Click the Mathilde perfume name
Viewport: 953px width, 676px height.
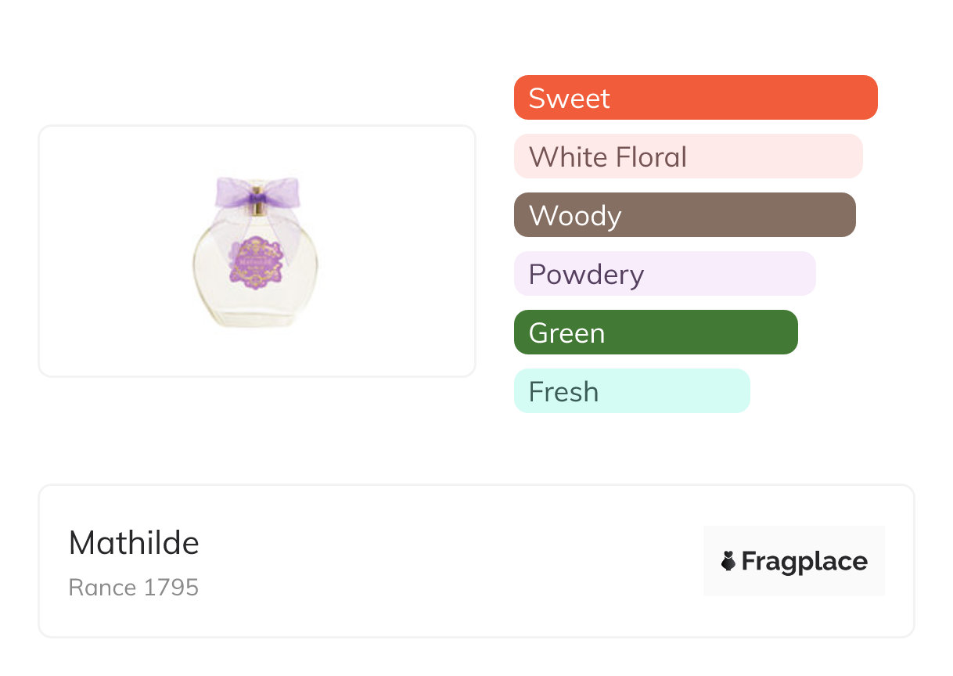point(134,543)
